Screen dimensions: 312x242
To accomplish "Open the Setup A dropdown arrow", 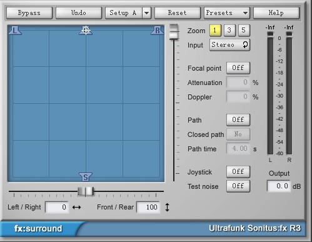I will pos(147,13).
